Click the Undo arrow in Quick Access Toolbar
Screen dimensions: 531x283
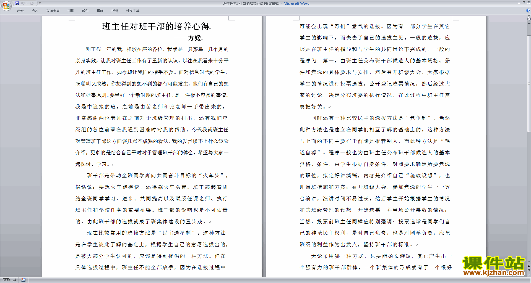point(23,3)
